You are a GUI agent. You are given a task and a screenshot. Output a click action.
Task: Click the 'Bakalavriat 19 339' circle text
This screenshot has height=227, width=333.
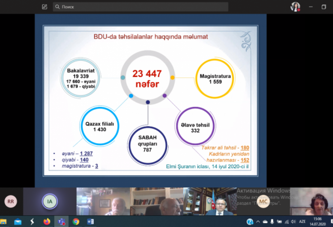coord(81,74)
